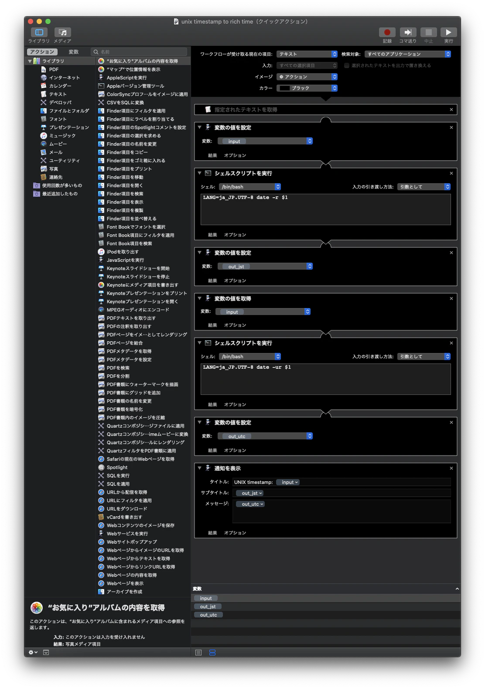Enable 選択されたテキストを出力で置き換える checkbox

pos(347,65)
